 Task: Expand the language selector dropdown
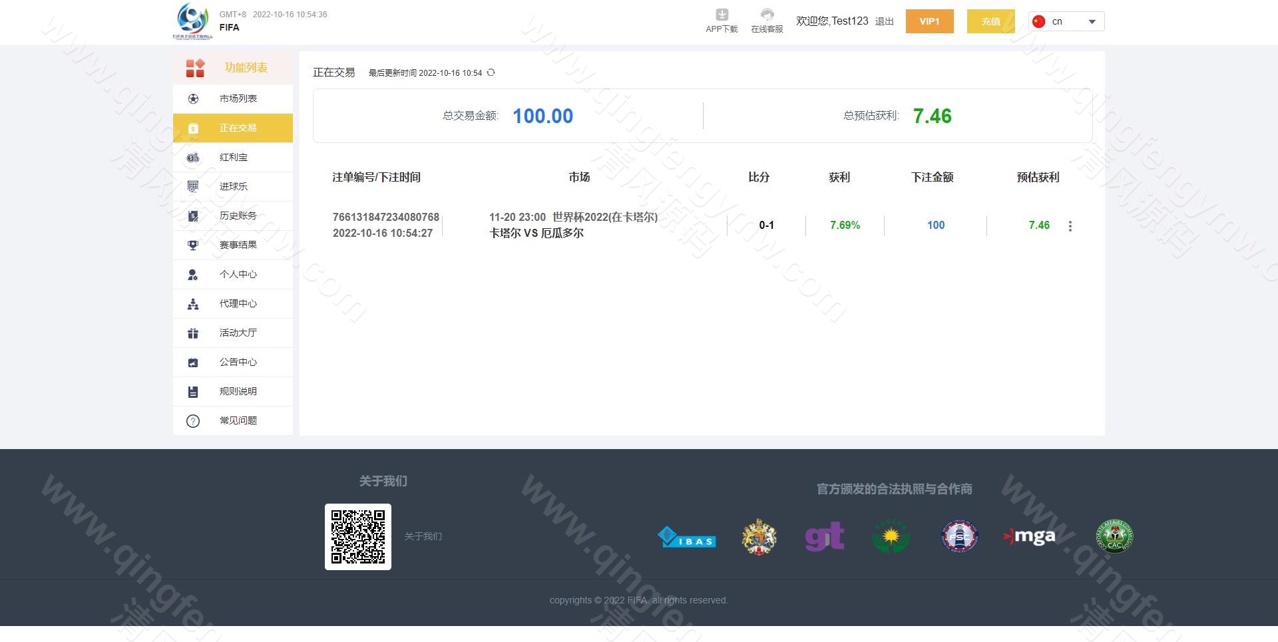pyautogui.click(x=1092, y=21)
